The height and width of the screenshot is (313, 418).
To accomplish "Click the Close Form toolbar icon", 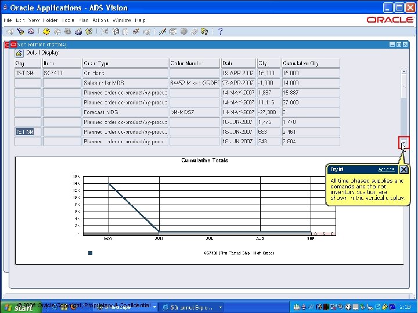I will [x=88, y=32].
